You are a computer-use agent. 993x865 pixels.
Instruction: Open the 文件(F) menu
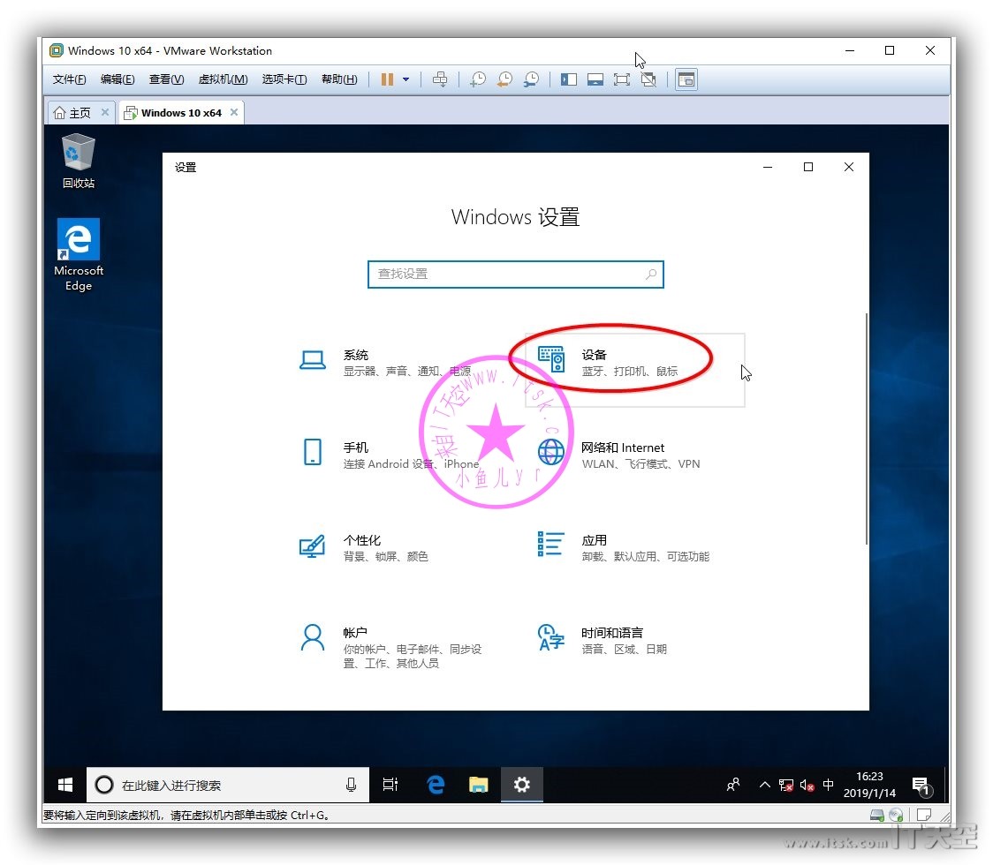tap(69, 79)
